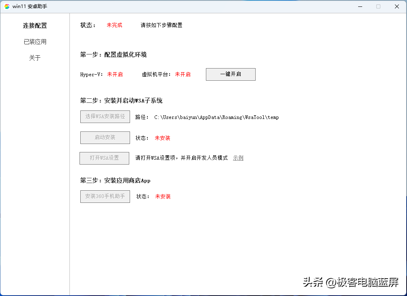The image size is (407, 296).
Task: Click the 未开启 status next to Hyper-V
Action: tap(115, 74)
